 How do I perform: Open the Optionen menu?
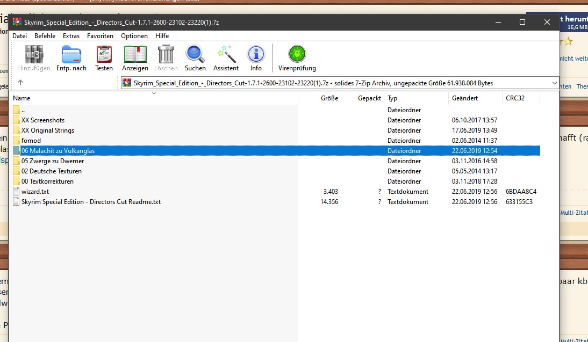[134, 36]
